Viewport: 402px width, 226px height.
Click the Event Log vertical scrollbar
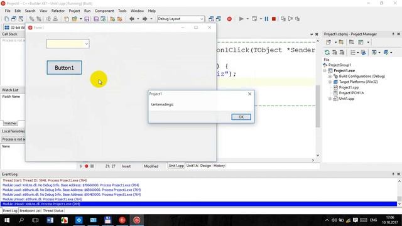point(399,199)
